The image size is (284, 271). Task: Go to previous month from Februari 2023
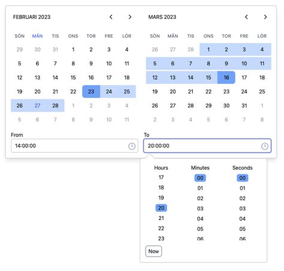[111, 17]
